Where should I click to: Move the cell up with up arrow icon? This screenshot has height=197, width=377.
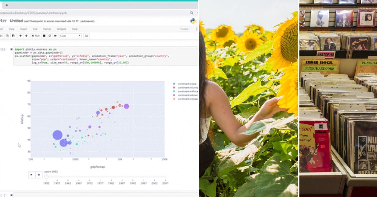[20, 36]
